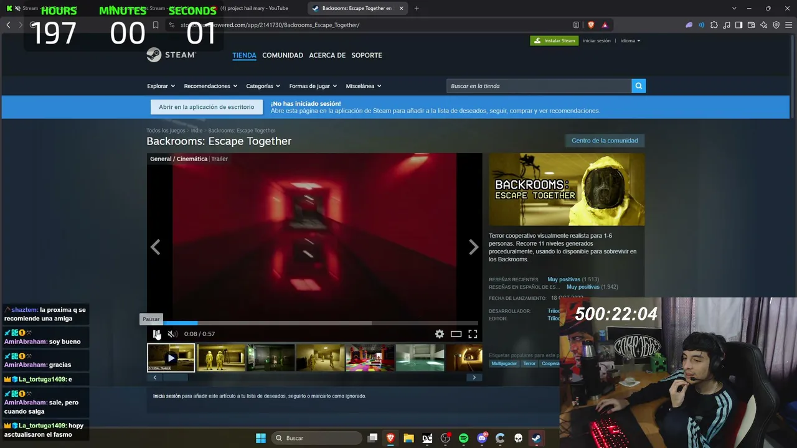Viewport: 797px width, 448px height.
Task: Click the Todos los juegos breadcrumb
Action: pyautogui.click(x=166, y=131)
